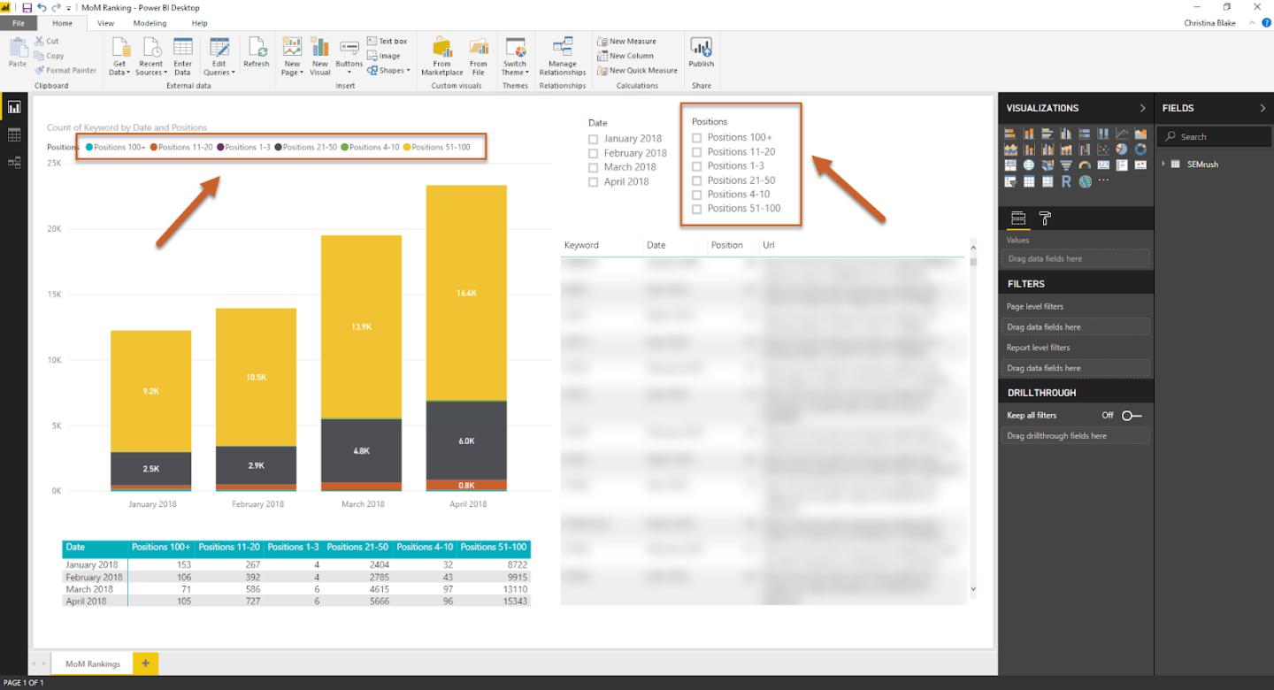1274x690 pixels.
Task: Click the New Quick Measure button
Action: tap(637, 71)
